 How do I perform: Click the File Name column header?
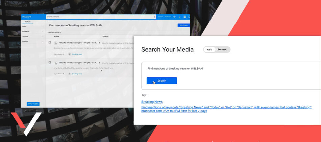(105, 37)
